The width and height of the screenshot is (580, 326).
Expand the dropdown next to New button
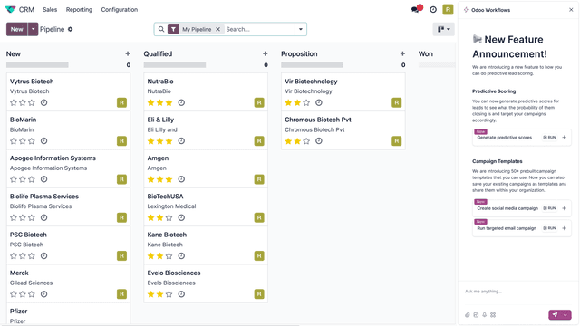(33, 29)
